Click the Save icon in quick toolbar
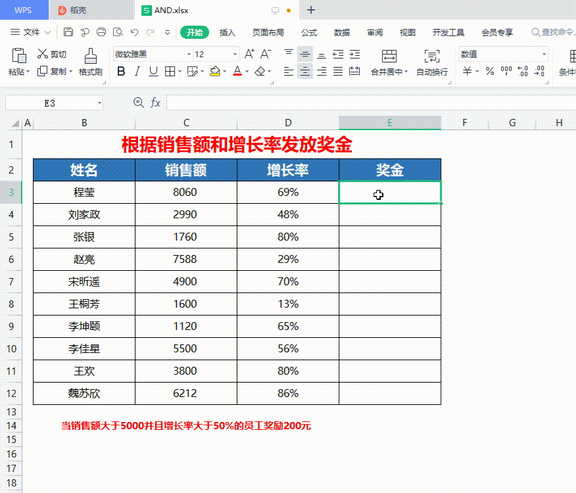 pos(68,32)
